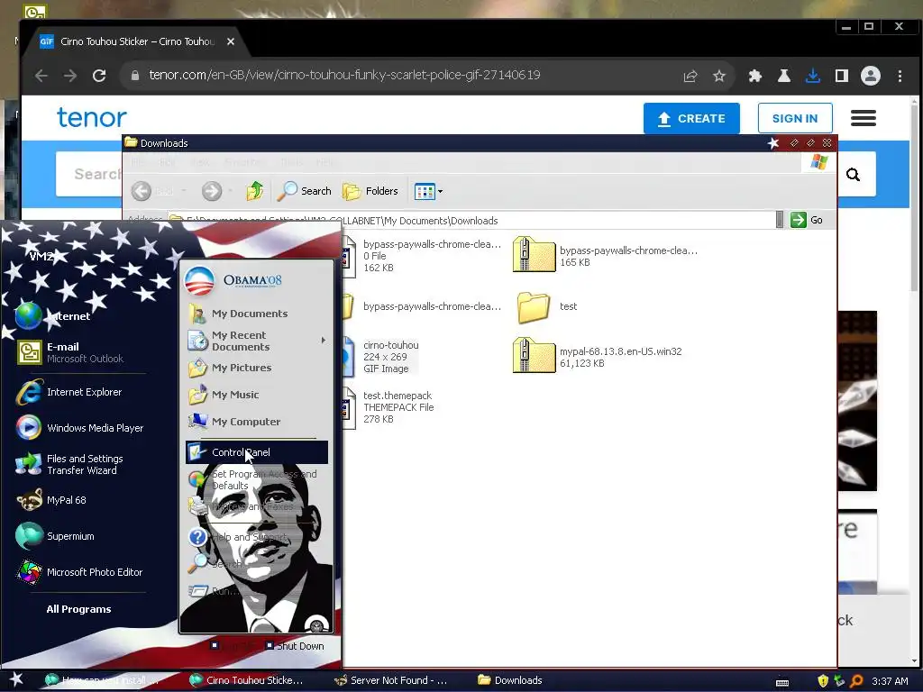Click the SIGN IN button

point(795,118)
